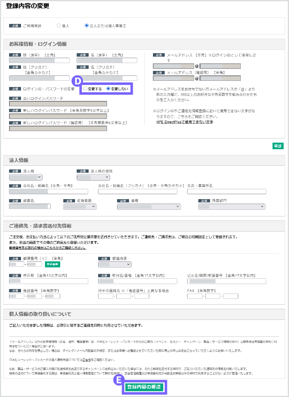289x397 pixels.
Task: Select the 個人 radio option
Action: pyautogui.click(x=59, y=26)
